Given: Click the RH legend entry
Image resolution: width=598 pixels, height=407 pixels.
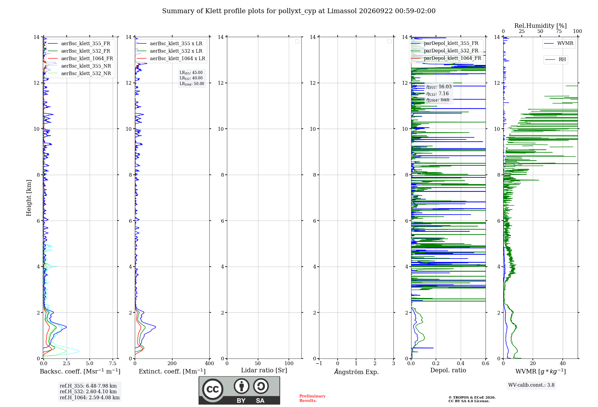Looking at the screenshot, I should tap(556, 60).
